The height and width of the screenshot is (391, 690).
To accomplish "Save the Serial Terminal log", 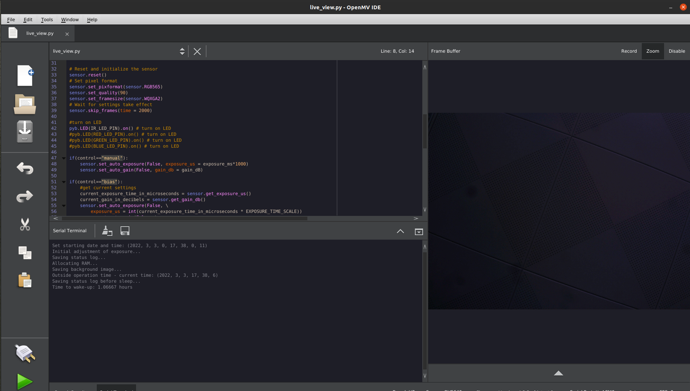I will click(125, 230).
